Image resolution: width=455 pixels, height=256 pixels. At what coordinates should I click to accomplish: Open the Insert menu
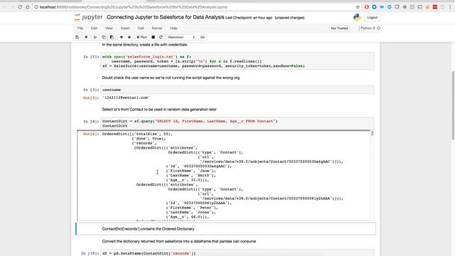[125, 28]
